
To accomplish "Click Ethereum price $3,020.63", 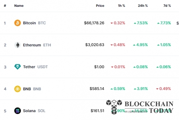I will [x=95, y=45].
